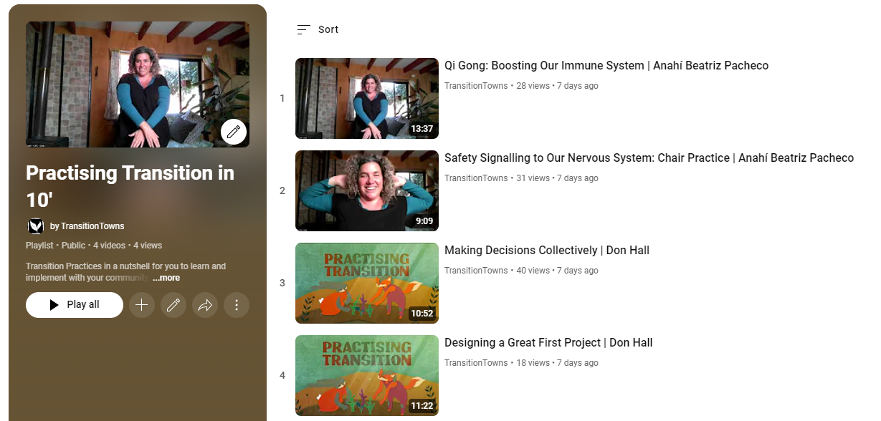
Task: Click the edit pencil button beside the plus icon
Action: (x=173, y=305)
